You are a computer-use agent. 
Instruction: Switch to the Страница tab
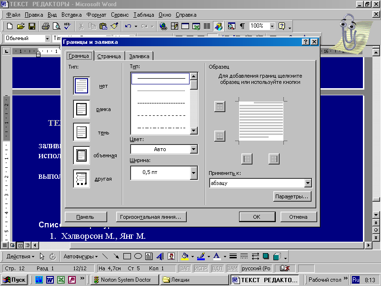click(x=109, y=56)
